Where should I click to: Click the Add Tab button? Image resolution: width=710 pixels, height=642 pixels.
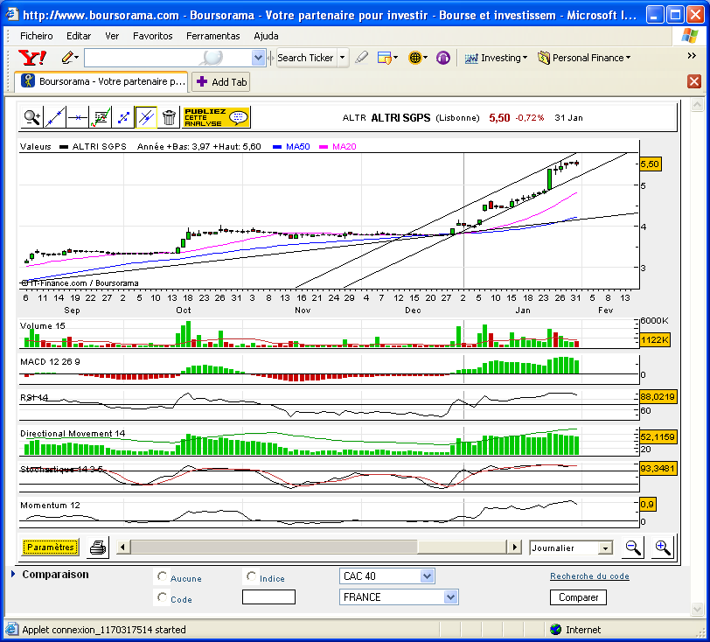coord(221,82)
